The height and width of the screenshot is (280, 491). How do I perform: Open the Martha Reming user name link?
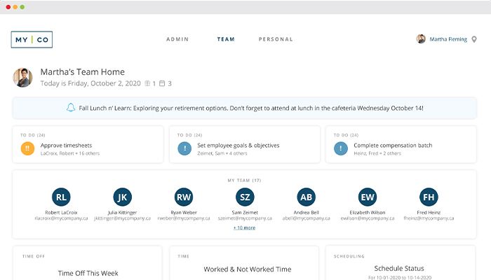point(448,39)
